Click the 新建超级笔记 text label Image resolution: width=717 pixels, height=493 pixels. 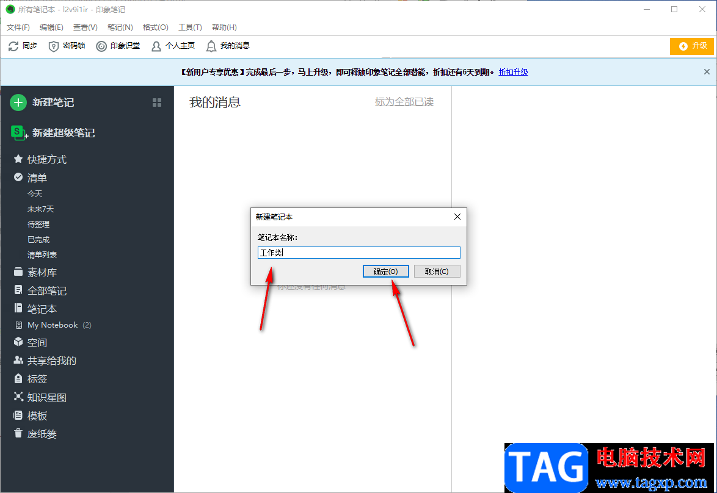[64, 133]
